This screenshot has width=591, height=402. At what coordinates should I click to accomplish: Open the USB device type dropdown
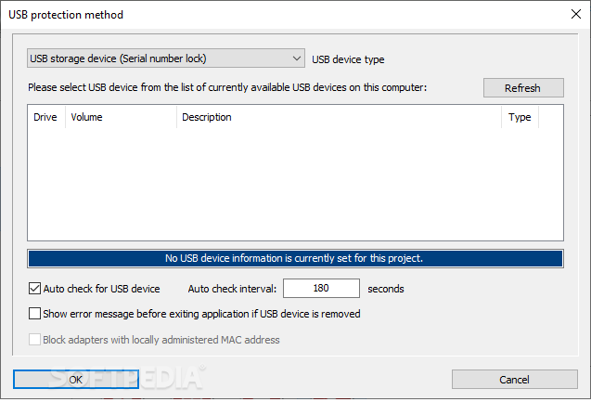tap(166, 58)
